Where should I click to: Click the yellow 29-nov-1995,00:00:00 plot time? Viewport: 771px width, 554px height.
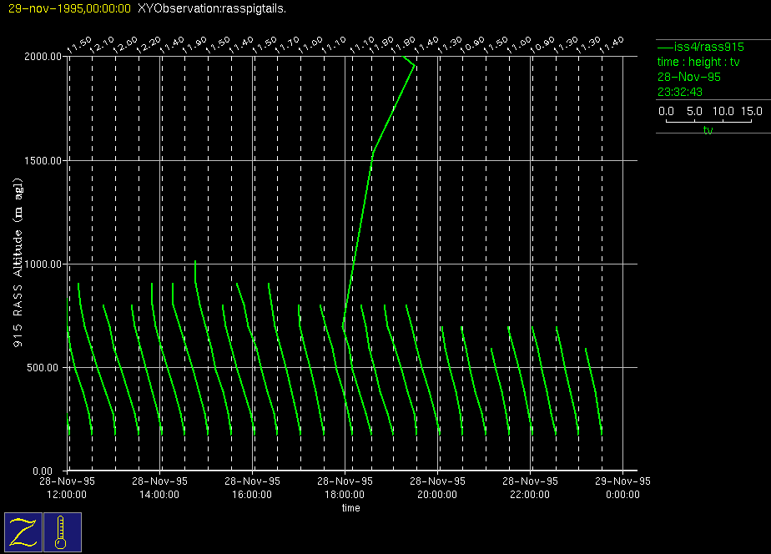(68, 8)
